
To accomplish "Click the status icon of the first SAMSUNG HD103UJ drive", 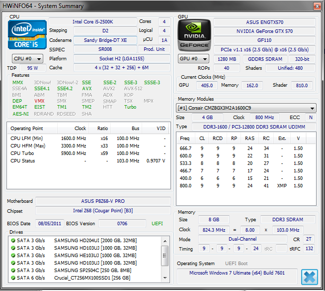I will coord(13,248).
